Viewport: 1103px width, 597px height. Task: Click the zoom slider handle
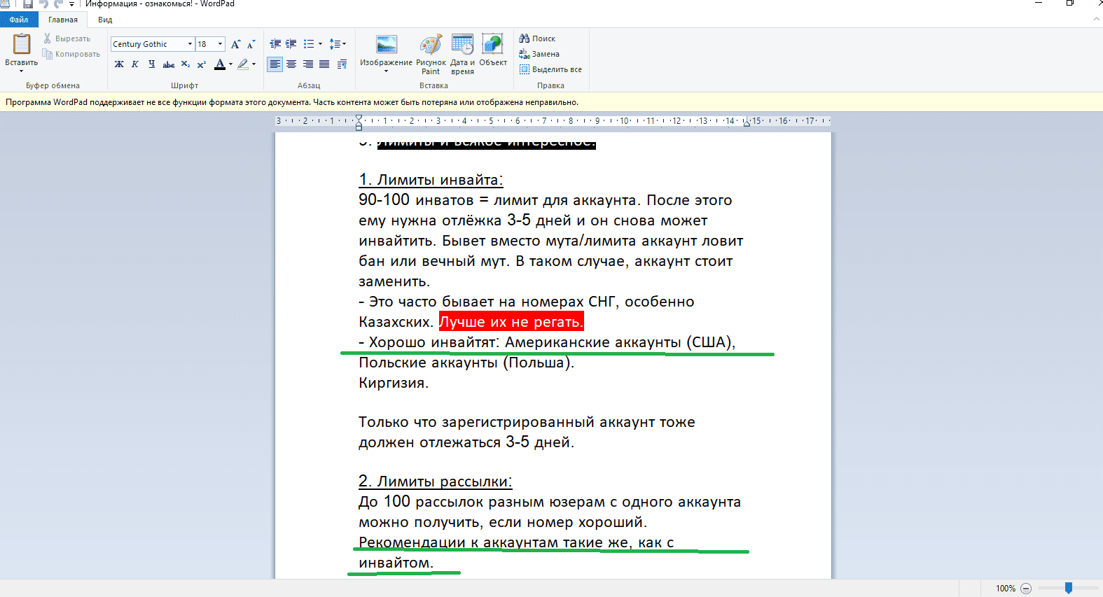tap(1069, 589)
